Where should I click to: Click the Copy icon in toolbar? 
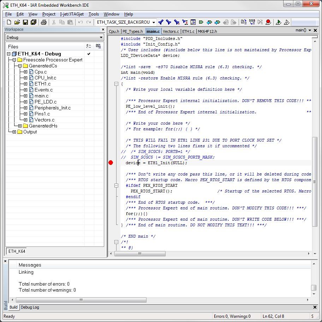click(62, 22)
